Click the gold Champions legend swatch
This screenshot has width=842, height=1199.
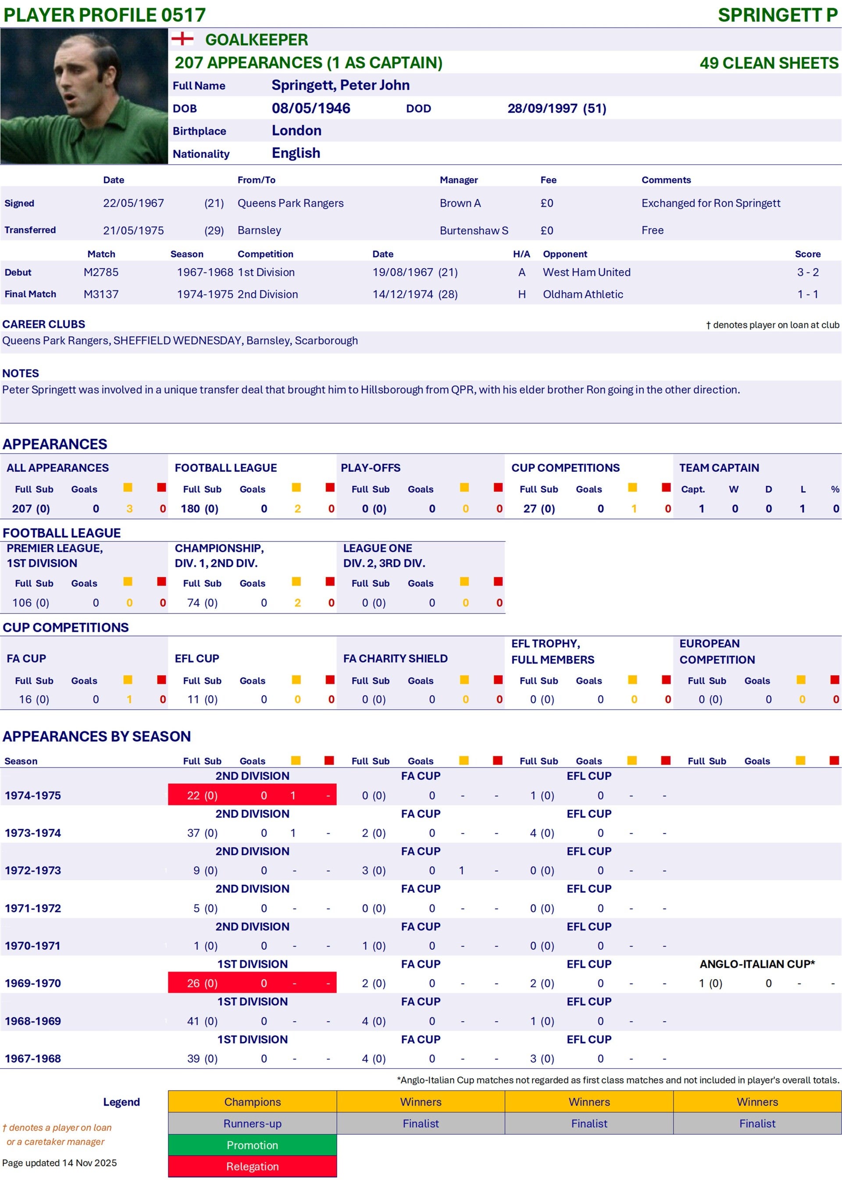coord(252,1102)
